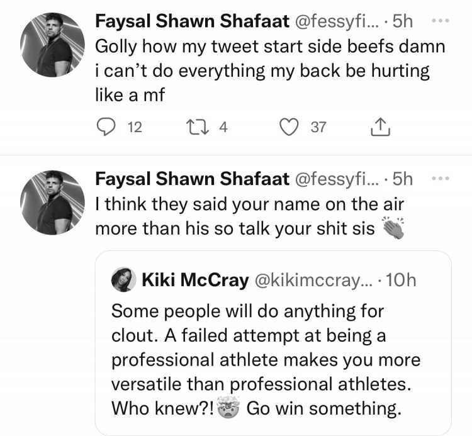Open Faysal Shawn Shafaat name on first tweet
This screenshot has width=472, height=436.
192,21
